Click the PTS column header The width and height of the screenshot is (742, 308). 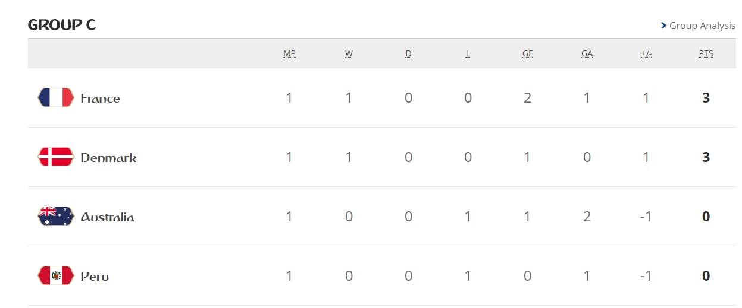pos(706,53)
